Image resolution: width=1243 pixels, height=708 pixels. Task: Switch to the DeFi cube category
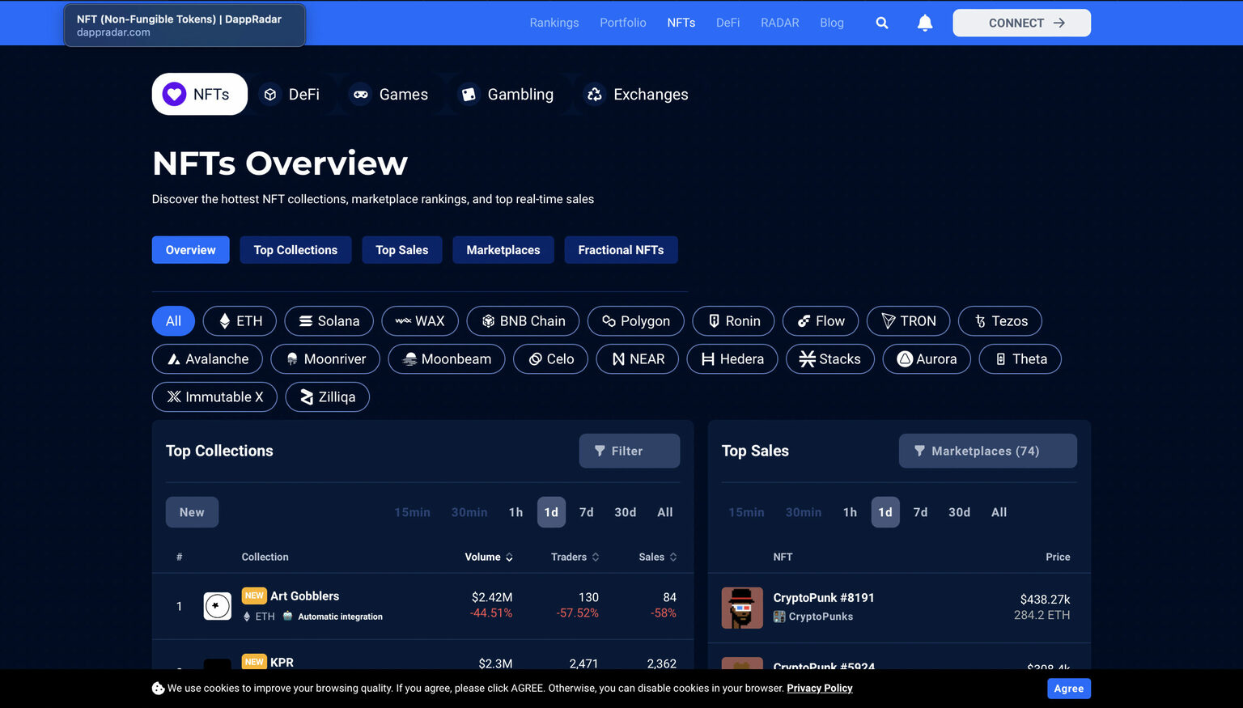pyautogui.click(x=271, y=95)
